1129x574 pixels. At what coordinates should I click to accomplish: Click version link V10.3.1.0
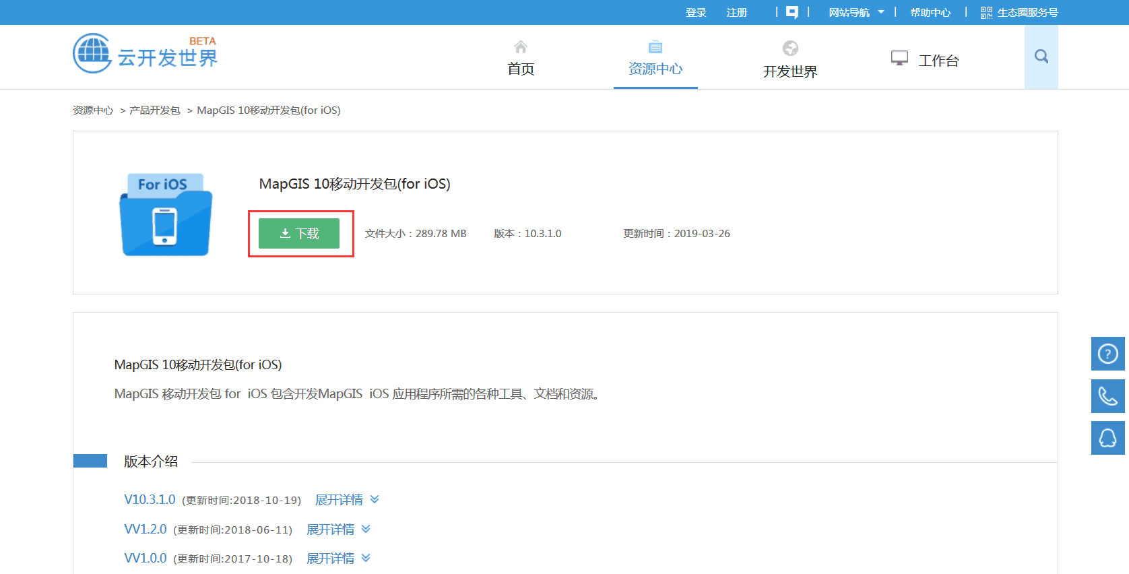(x=150, y=499)
